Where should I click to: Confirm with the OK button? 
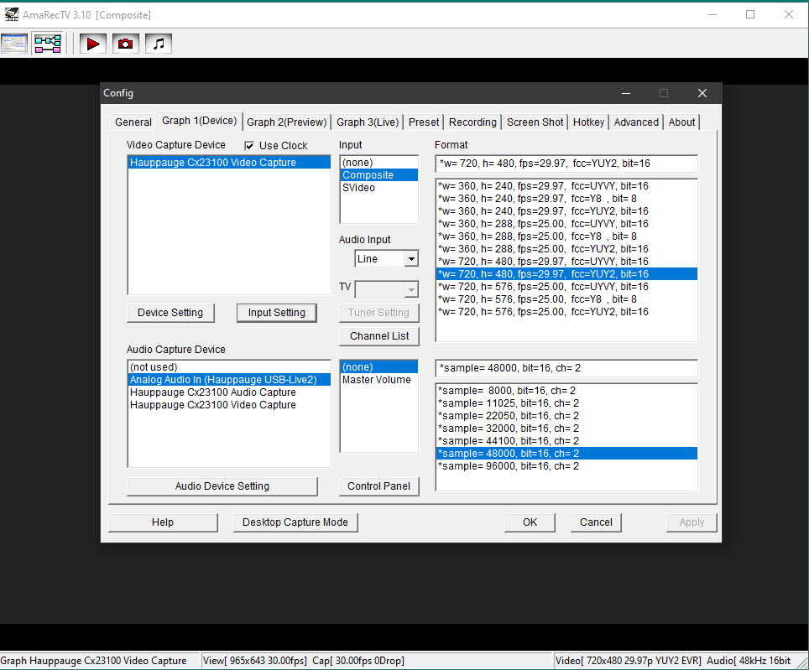pyautogui.click(x=530, y=522)
